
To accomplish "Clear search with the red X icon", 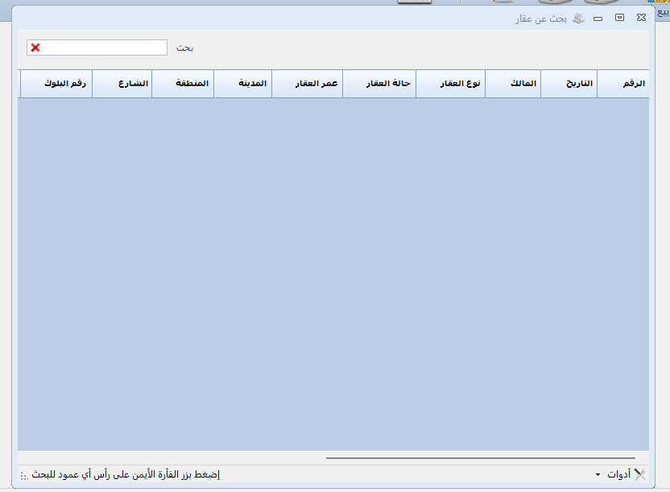I will (35, 48).
